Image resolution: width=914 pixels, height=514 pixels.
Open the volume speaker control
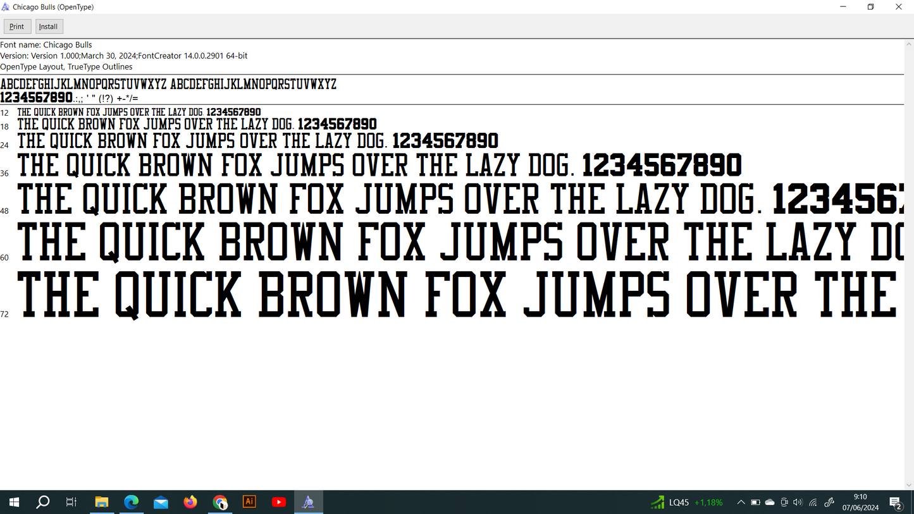tap(798, 503)
